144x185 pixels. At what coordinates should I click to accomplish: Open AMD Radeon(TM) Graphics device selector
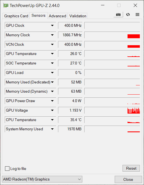42,179
